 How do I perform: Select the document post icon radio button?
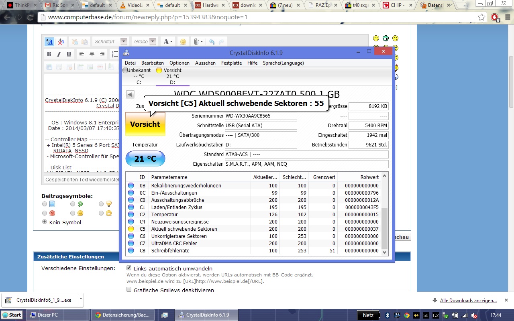(x=45, y=204)
